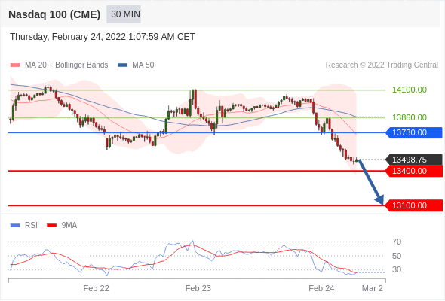Click the RSI blue legend swatch
Screen dimensions: 445x301
pos(15,226)
